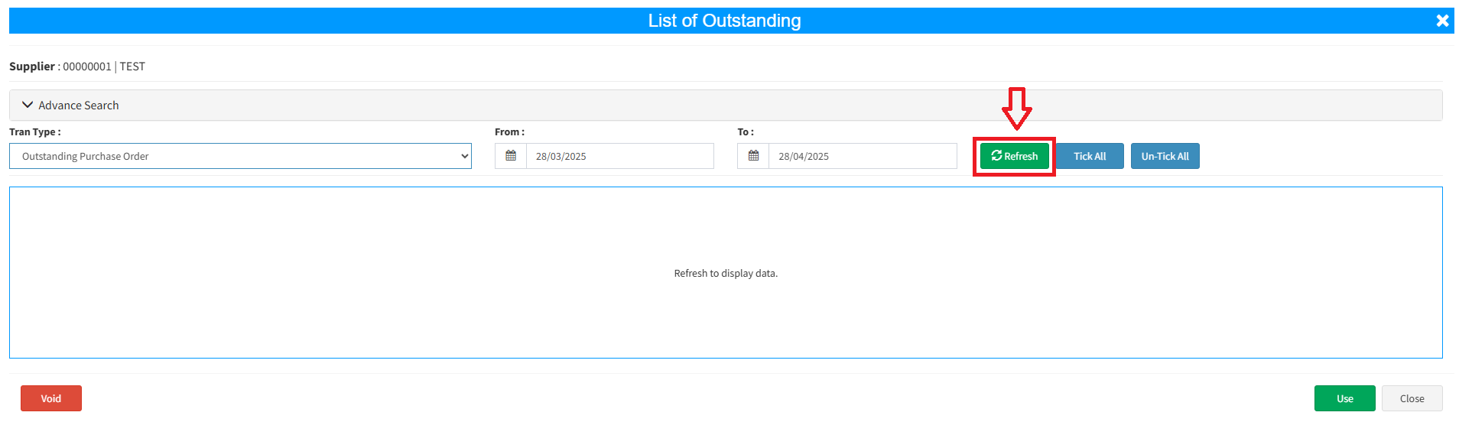Click the Tran Type label
The height and width of the screenshot is (422, 1459).
tap(35, 132)
